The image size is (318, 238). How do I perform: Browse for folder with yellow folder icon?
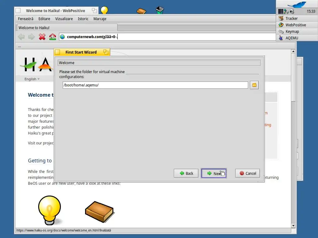[254, 85]
